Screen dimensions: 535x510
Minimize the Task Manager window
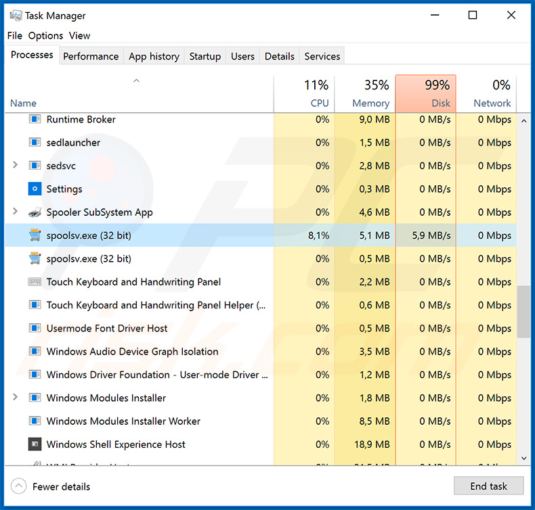[435, 15]
